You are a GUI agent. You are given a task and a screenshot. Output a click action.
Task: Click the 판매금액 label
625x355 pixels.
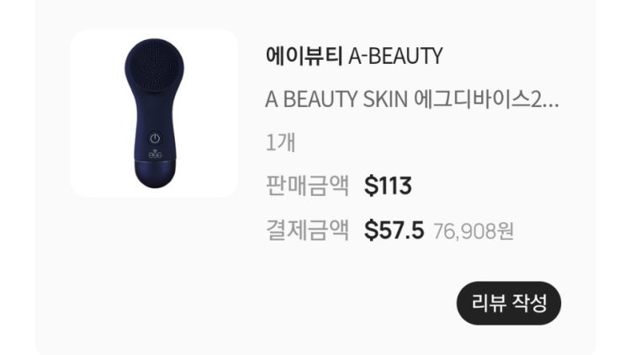[x=307, y=186]
